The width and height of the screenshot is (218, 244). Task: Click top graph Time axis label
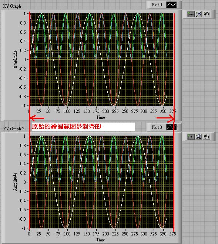point(101,117)
